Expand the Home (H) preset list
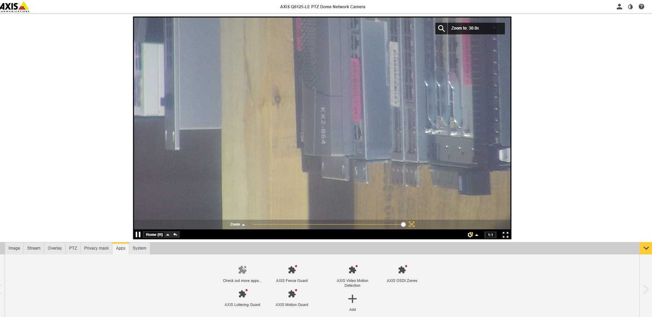The width and height of the screenshot is (652, 317). tap(168, 235)
